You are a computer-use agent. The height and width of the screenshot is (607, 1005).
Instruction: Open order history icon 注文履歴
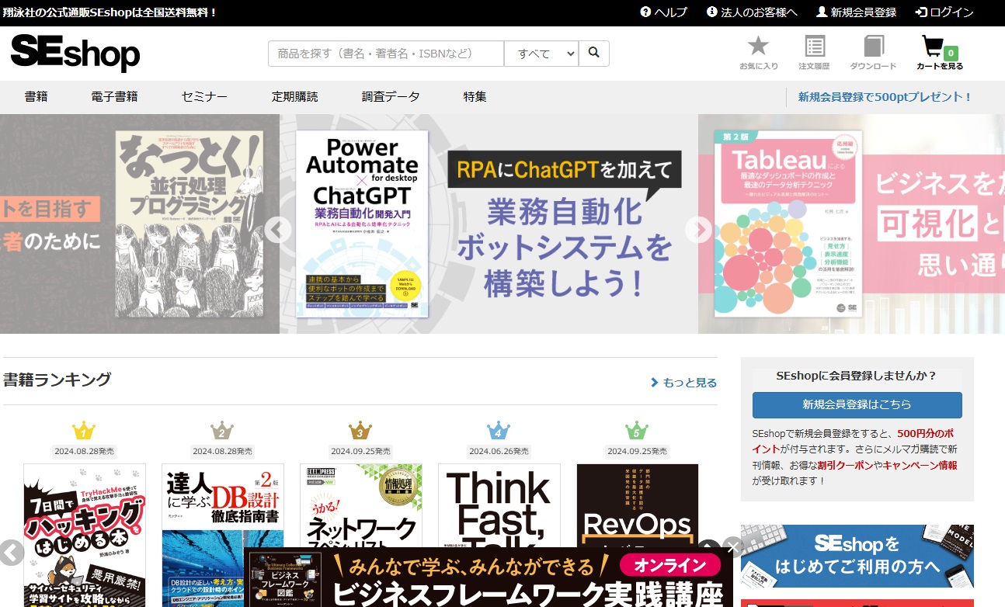pos(815,54)
